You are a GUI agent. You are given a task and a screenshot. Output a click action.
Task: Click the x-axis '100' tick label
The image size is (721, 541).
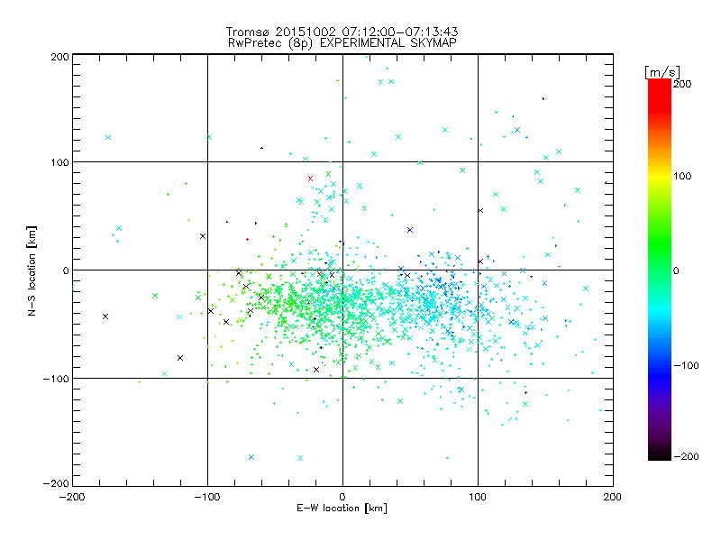click(478, 497)
